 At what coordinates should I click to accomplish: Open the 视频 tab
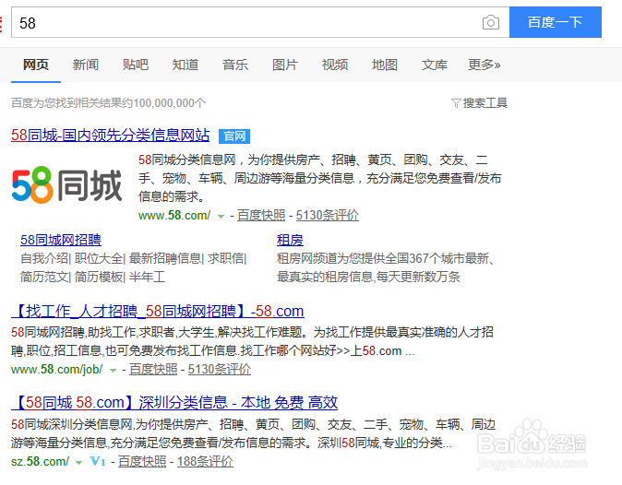[x=335, y=65]
